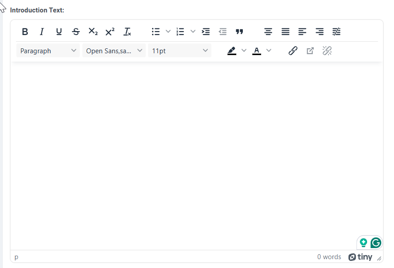Open the Open Sans font dropdown
This screenshot has width=394, height=268.
point(114,51)
